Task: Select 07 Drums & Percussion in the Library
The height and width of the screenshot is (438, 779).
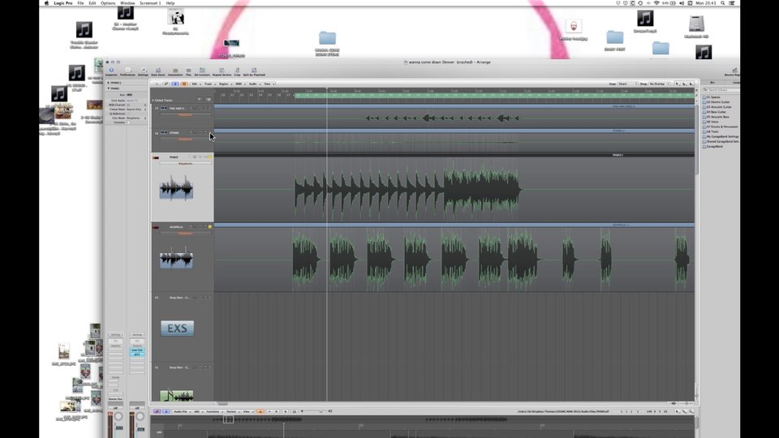Action: click(721, 127)
